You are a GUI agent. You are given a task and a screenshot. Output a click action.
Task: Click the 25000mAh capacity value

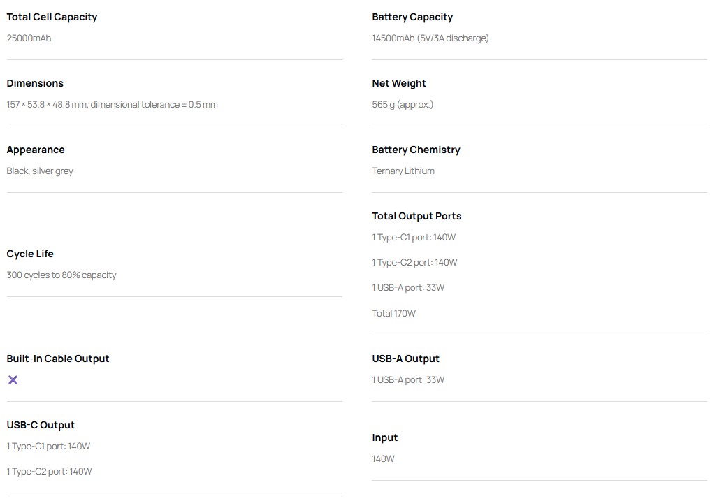[29, 38]
